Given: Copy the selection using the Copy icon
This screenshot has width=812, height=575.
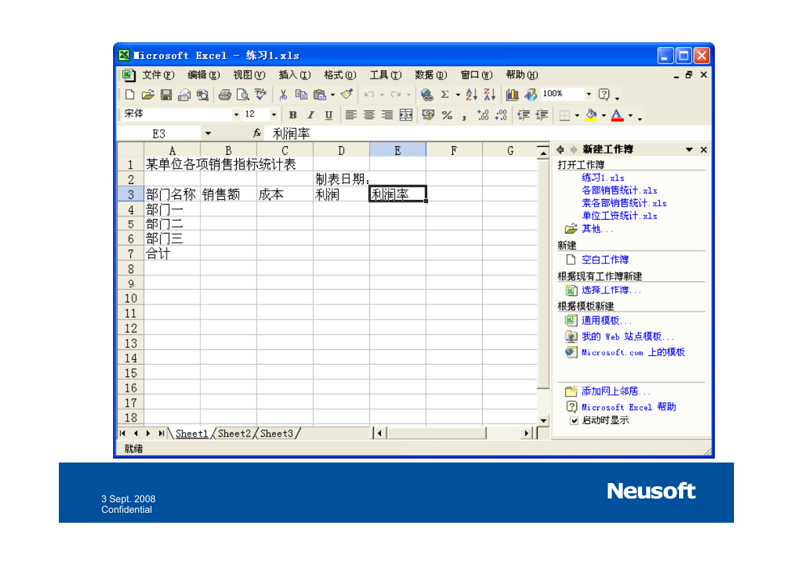Looking at the screenshot, I should pos(302,95).
